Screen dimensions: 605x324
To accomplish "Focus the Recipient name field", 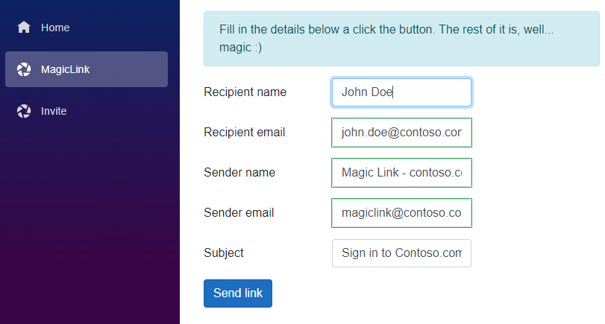I will pos(401,92).
